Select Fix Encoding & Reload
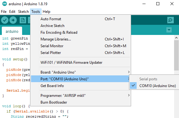The width and height of the screenshot is (179, 118). 81,32
